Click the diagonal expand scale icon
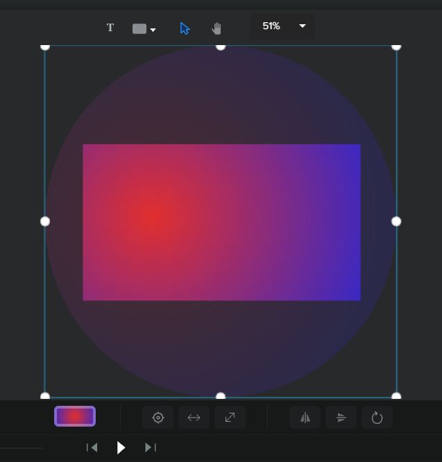This screenshot has width=442, height=462. point(230,418)
